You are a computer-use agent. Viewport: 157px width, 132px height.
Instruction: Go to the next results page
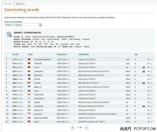[x=87, y=128]
